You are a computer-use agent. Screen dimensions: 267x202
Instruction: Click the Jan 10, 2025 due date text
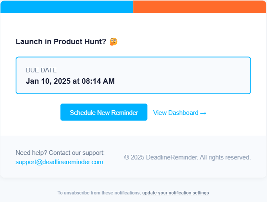[x=48, y=81]
